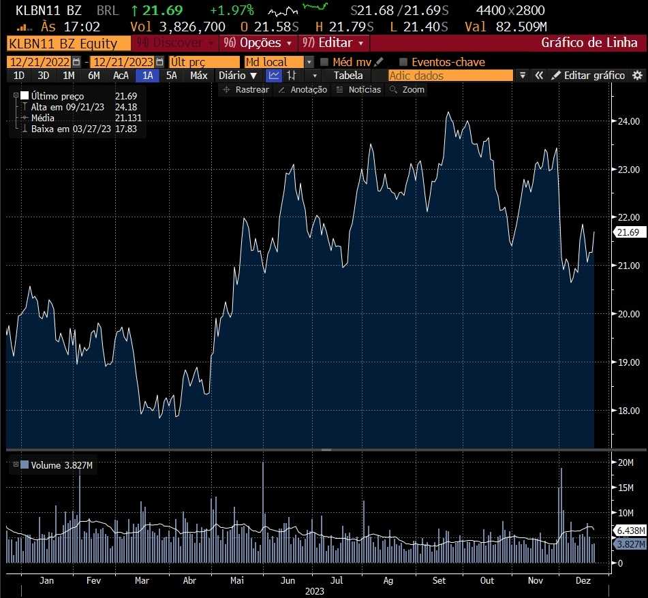Toggle the Notícias overlay option
648x598 pixels.
point(358,90)
